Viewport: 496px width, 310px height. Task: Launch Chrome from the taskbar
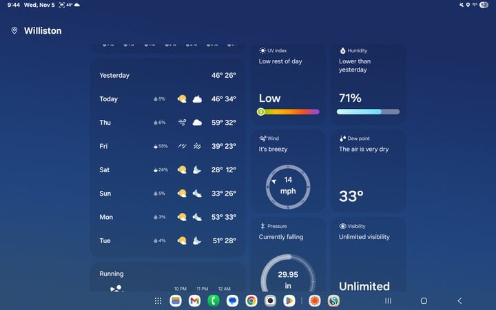pos(251,301)
